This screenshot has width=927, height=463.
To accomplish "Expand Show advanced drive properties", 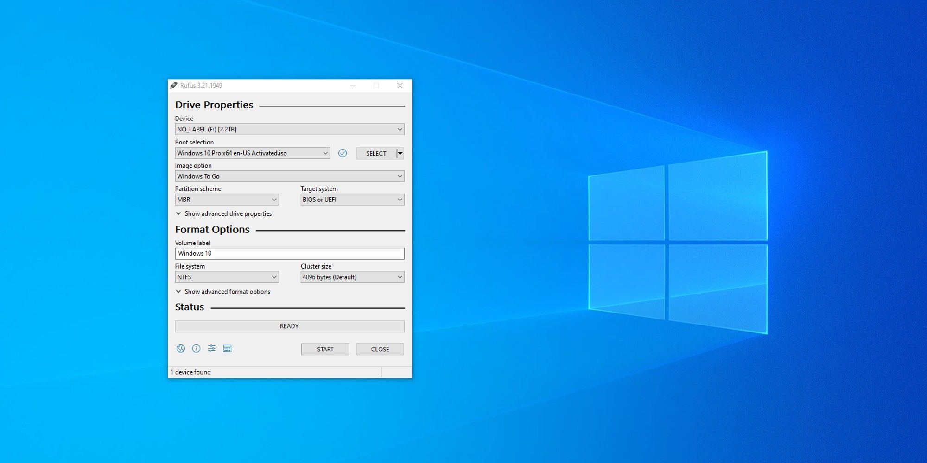I will pos(224,213).
